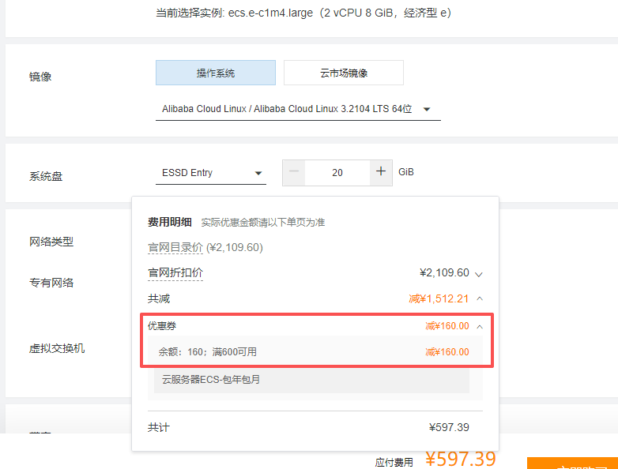This screenshot has width=618, height=469.
Task: Click the orange purchase button at bottom right
Action: [x=572, y=463]
